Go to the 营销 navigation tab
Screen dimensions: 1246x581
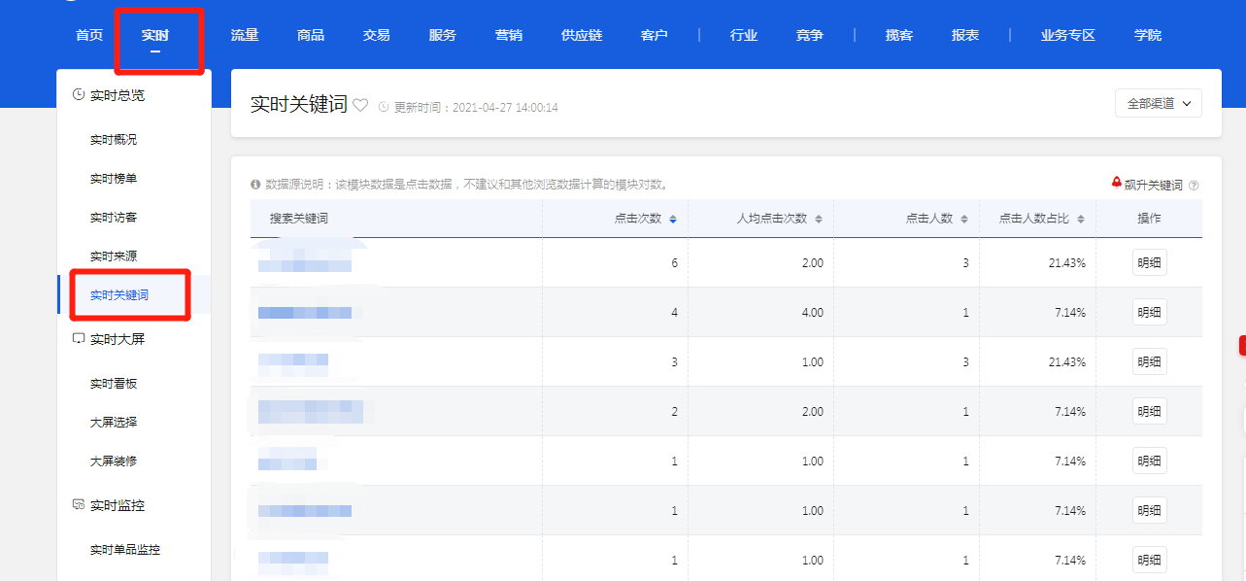click(x=509, y=35)
